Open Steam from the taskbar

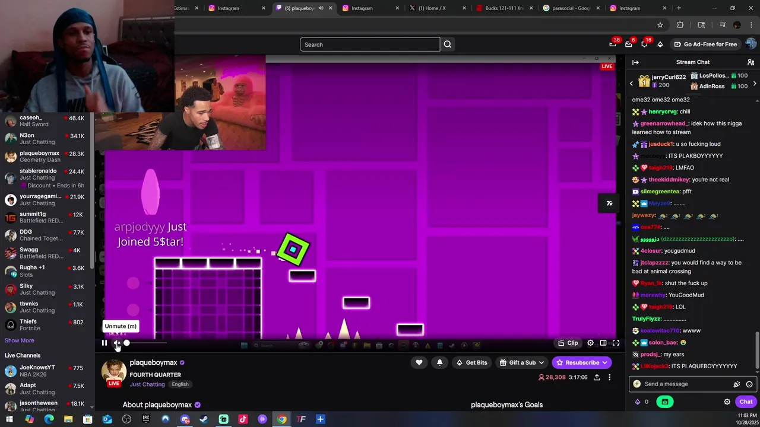click(204, 419)
